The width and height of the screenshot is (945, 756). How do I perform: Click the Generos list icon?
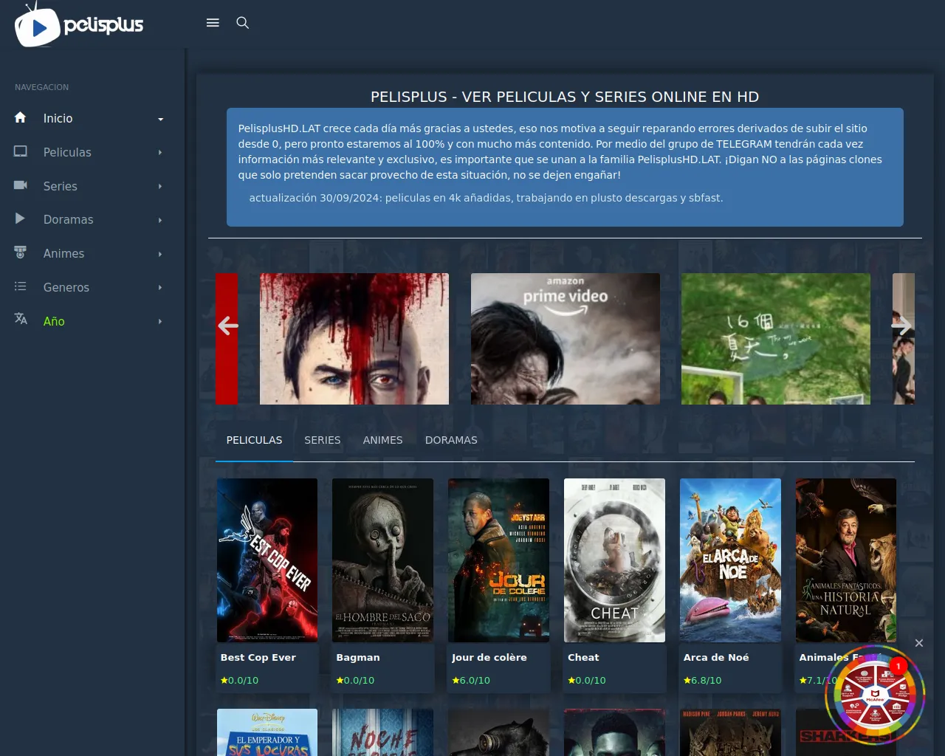(x=21, y=286)
